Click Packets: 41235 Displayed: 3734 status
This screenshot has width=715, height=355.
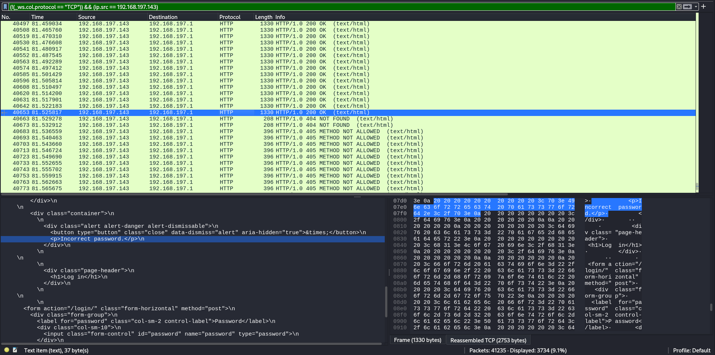pyautogui.click(x=518, y=350)
